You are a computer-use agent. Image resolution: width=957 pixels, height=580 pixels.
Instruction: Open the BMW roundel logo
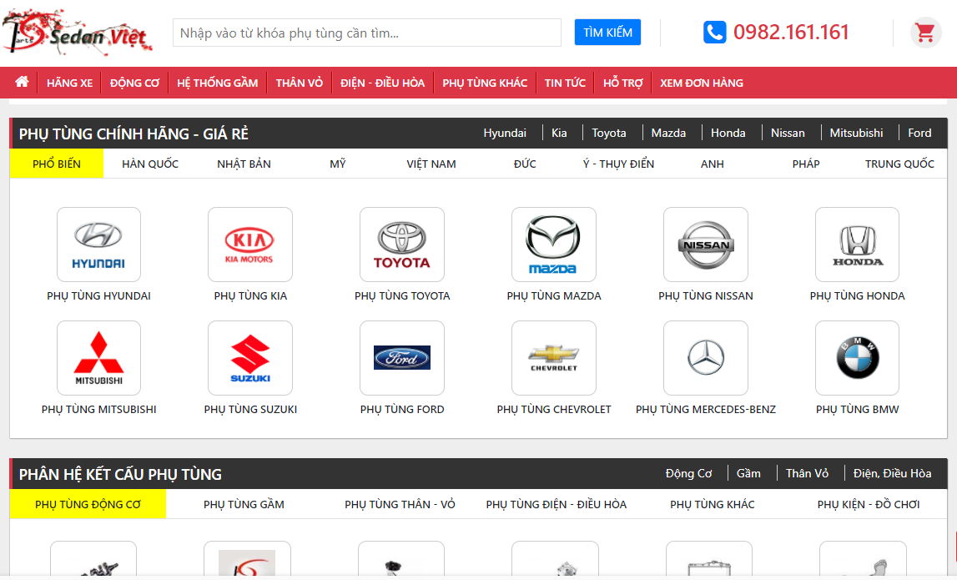(x=858, y=358)
